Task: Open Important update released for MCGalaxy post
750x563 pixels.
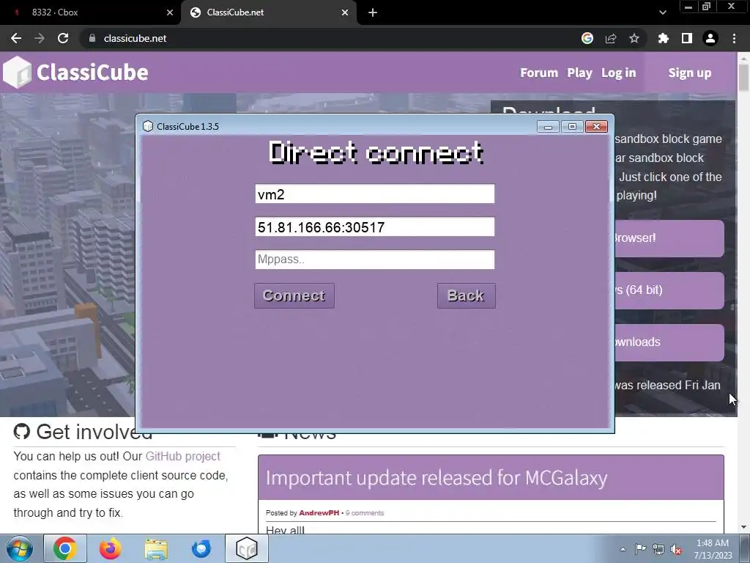Action: coord(437,478)
